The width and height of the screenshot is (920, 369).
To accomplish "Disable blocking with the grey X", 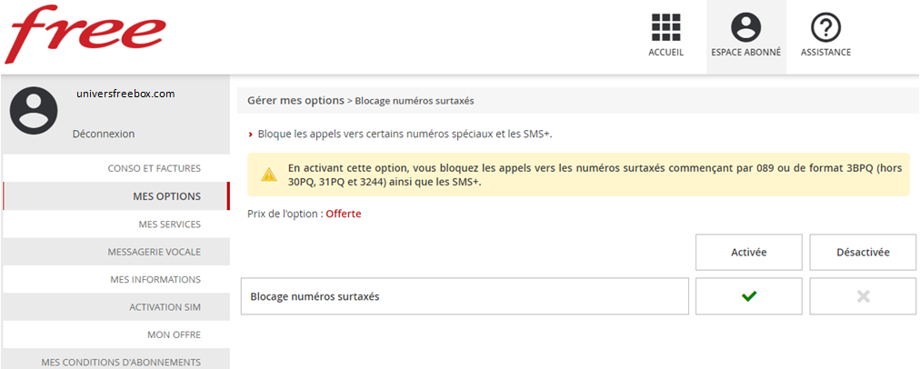I will click(863, 296).
